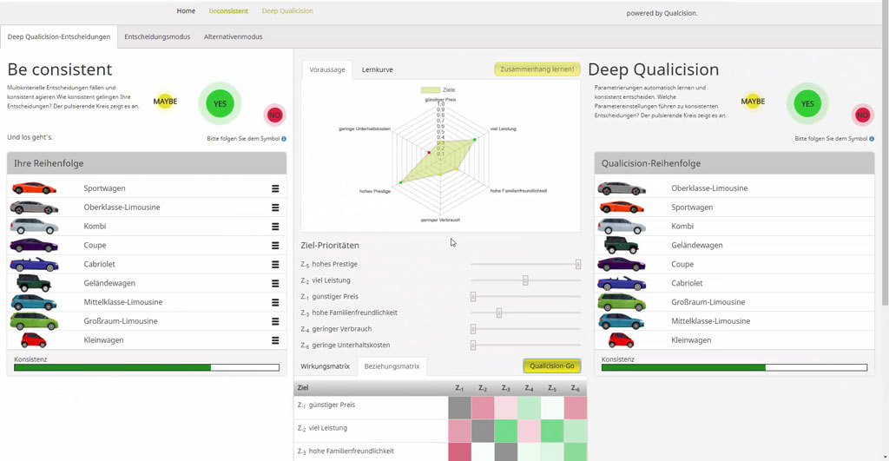Click the red NO circle under Be consistent
This screenshot has height=461, width=889.
point(274,115)
